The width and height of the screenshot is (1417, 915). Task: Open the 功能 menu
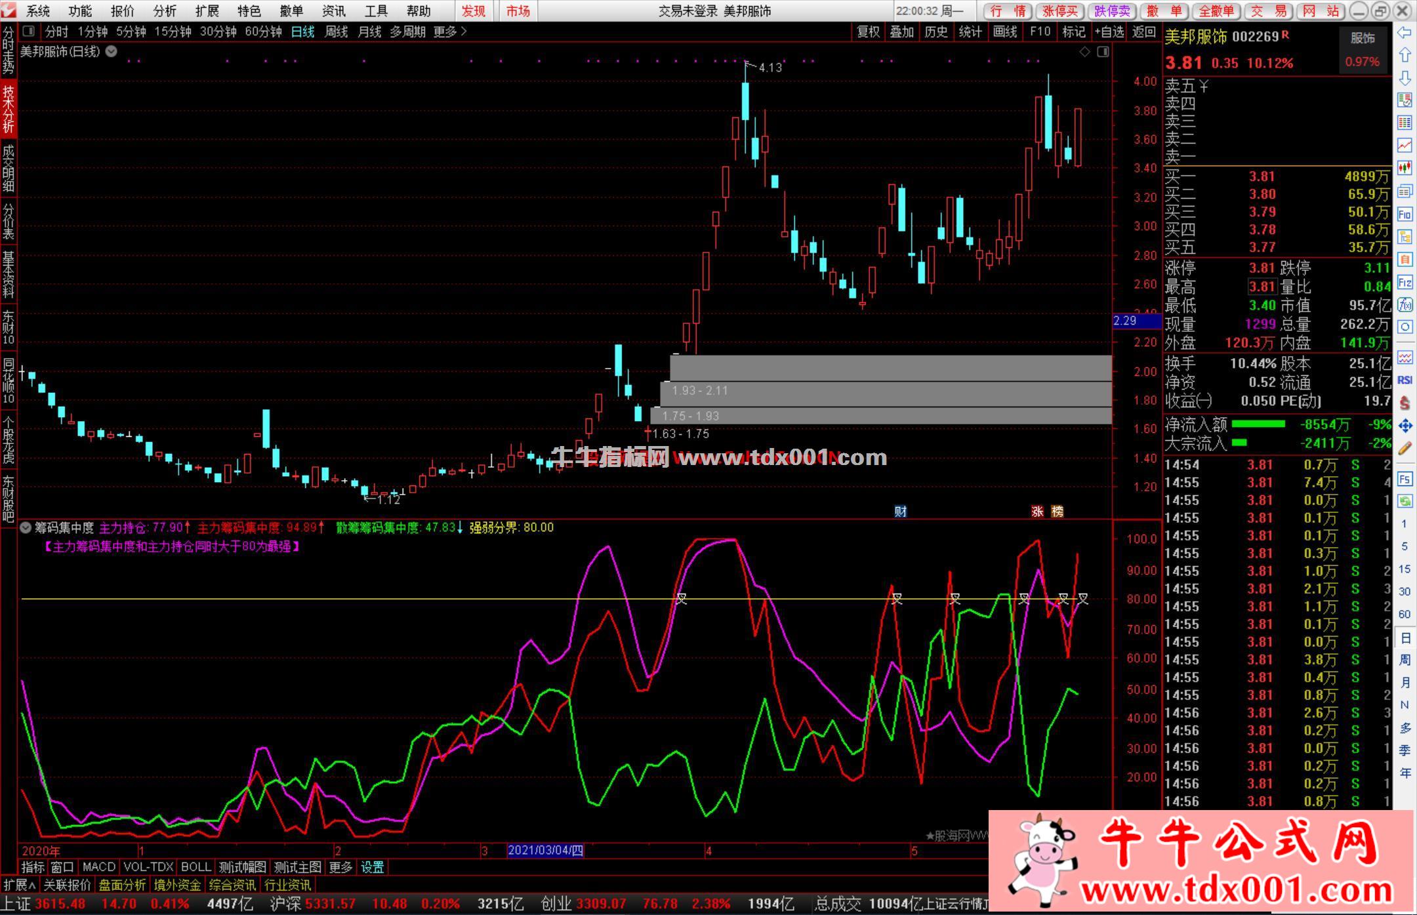80,11
